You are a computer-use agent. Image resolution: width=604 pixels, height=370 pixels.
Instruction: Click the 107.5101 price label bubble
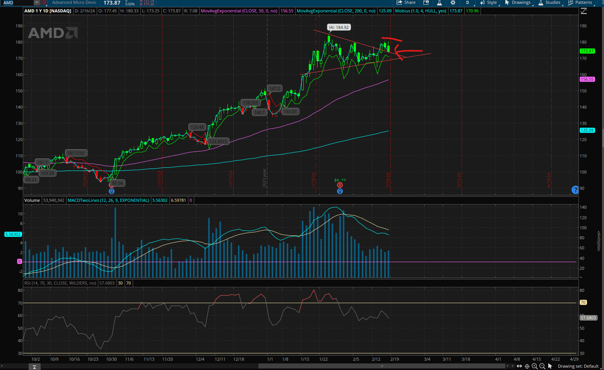pos(76,153)
